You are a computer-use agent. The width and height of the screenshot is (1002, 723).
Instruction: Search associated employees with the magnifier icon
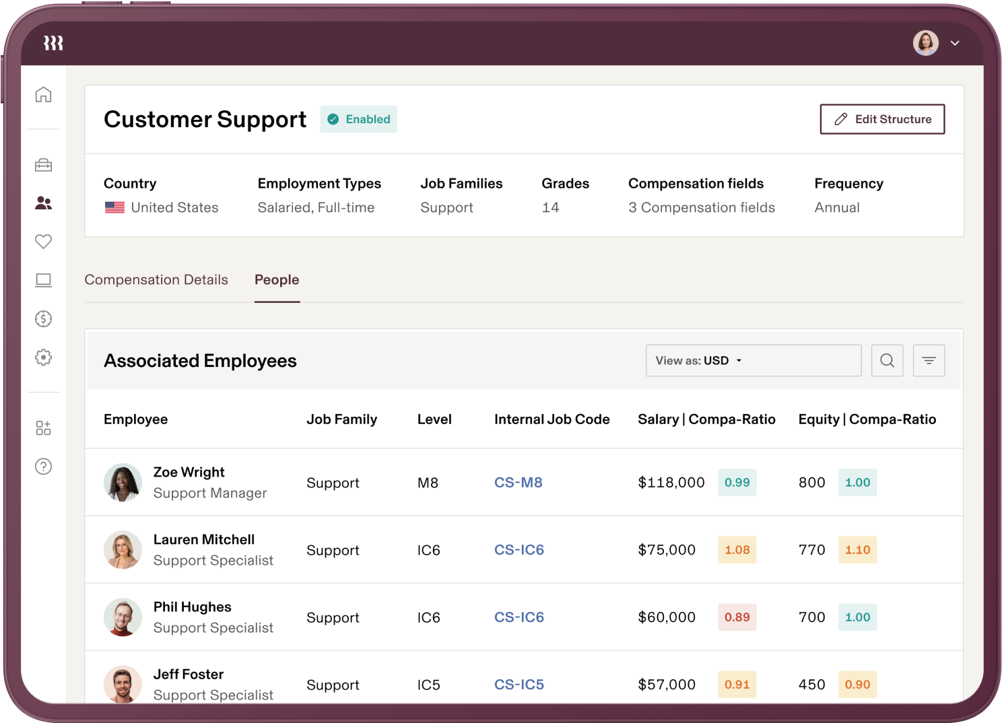(x=887, y=360)
